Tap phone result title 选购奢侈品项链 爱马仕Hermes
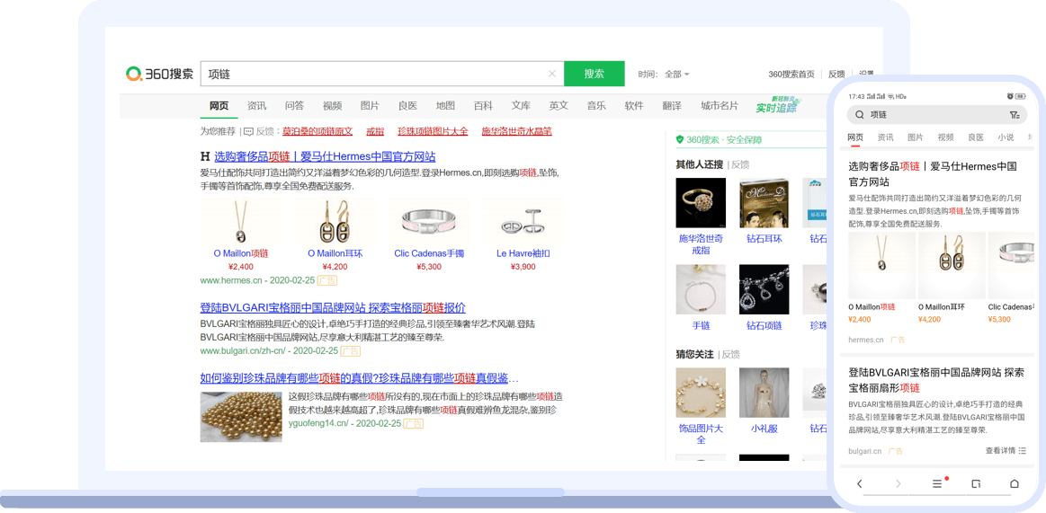Viewport: 1046px width, 513px height. pyautogui.click(x=933, y=174)
